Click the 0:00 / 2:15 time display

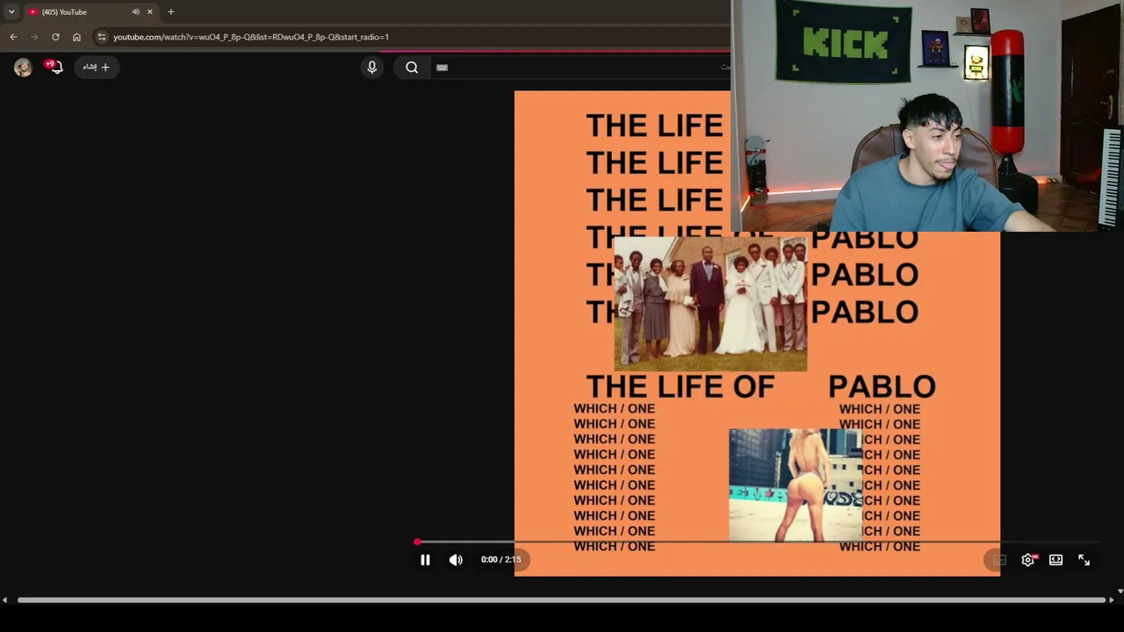(x=501, y=559)
